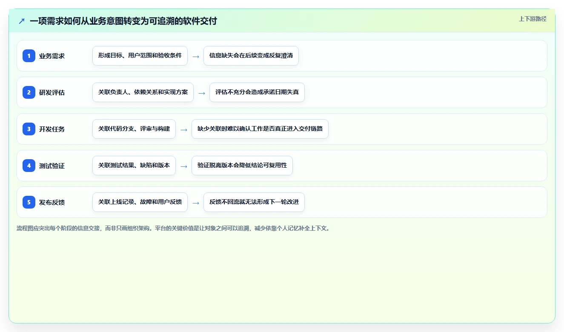Click the diagonal arrow icon beside the title
564x332 pixels.
coord(22,21)
